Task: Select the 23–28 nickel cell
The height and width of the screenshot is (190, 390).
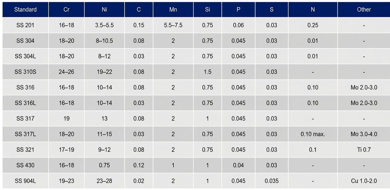Action: pyautogui.click(x=104, y=181)
